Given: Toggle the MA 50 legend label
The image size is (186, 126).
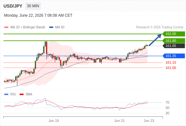Looking at the screenshot, I should pos(60,27).
